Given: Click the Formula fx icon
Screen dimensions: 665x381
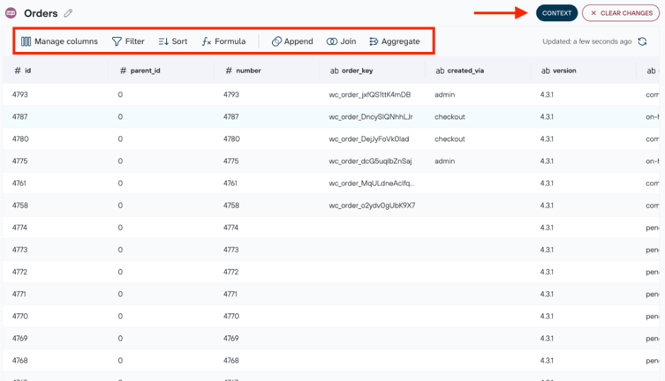Looking at the screenshot, I should [x=206, y=41].
